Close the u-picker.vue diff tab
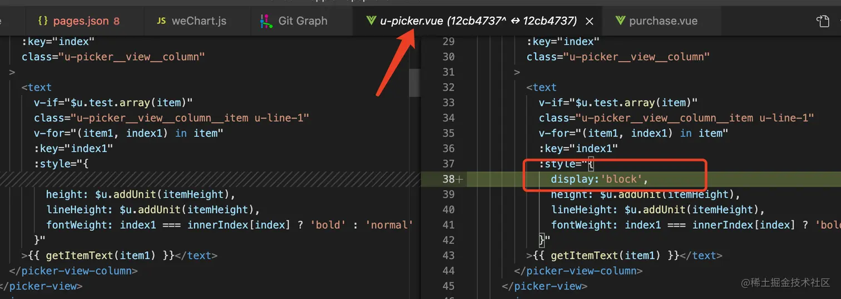This screenshot has height=299, width=841. pos(590,21)
